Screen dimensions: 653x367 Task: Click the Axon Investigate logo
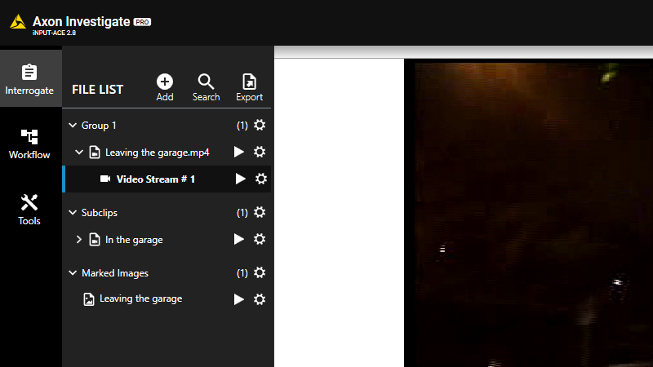(18, 22)
